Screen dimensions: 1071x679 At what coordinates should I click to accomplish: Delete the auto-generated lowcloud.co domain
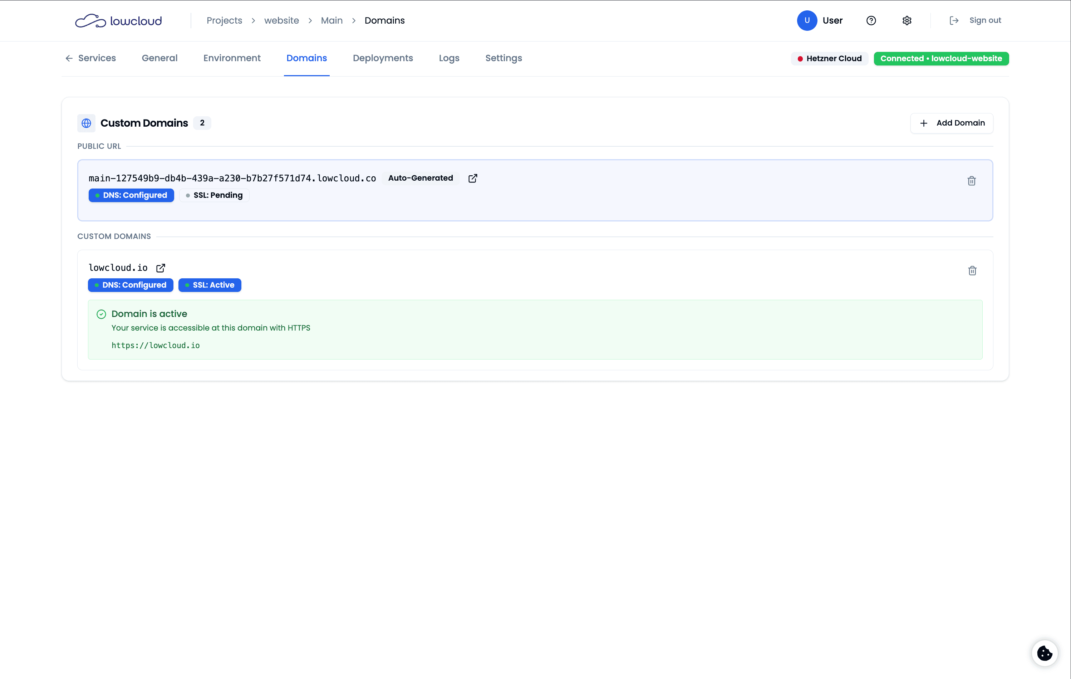pos(971,181)
